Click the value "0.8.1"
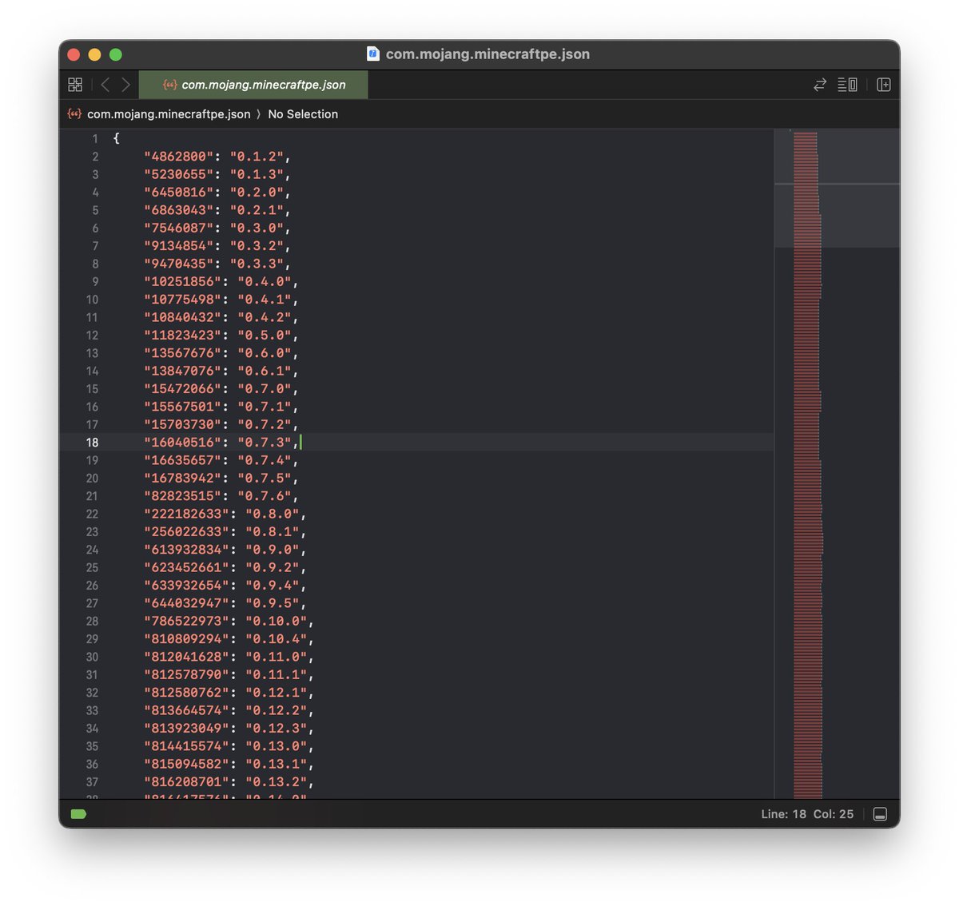Viewport: 959px width, 906px height. 273,532
